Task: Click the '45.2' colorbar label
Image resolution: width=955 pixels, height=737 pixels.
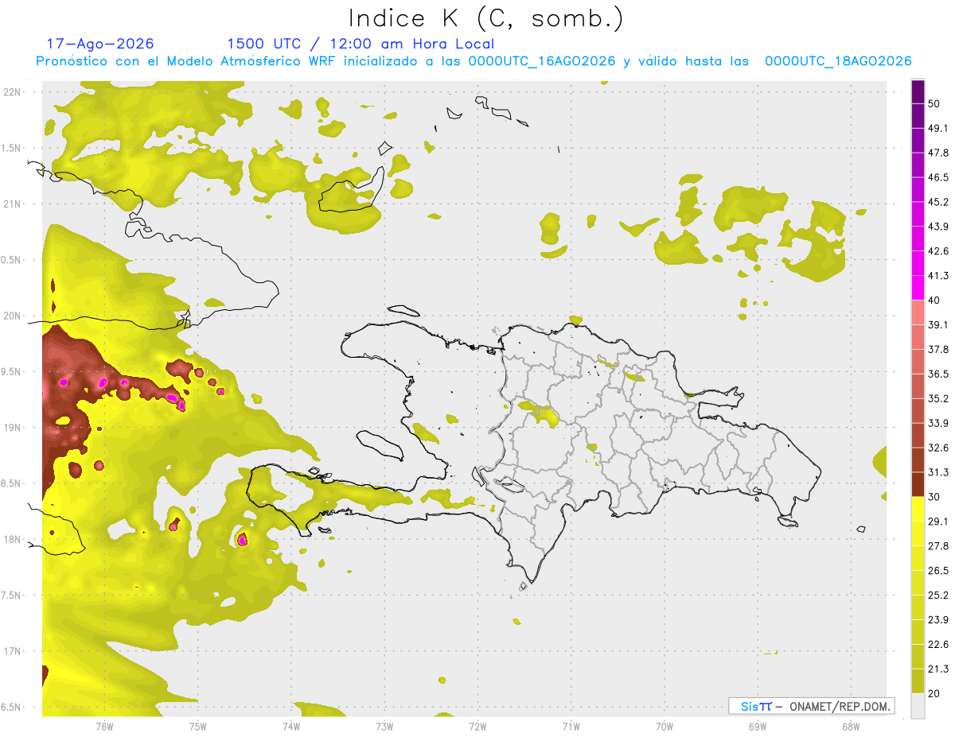Action: (x=938, y=202)
